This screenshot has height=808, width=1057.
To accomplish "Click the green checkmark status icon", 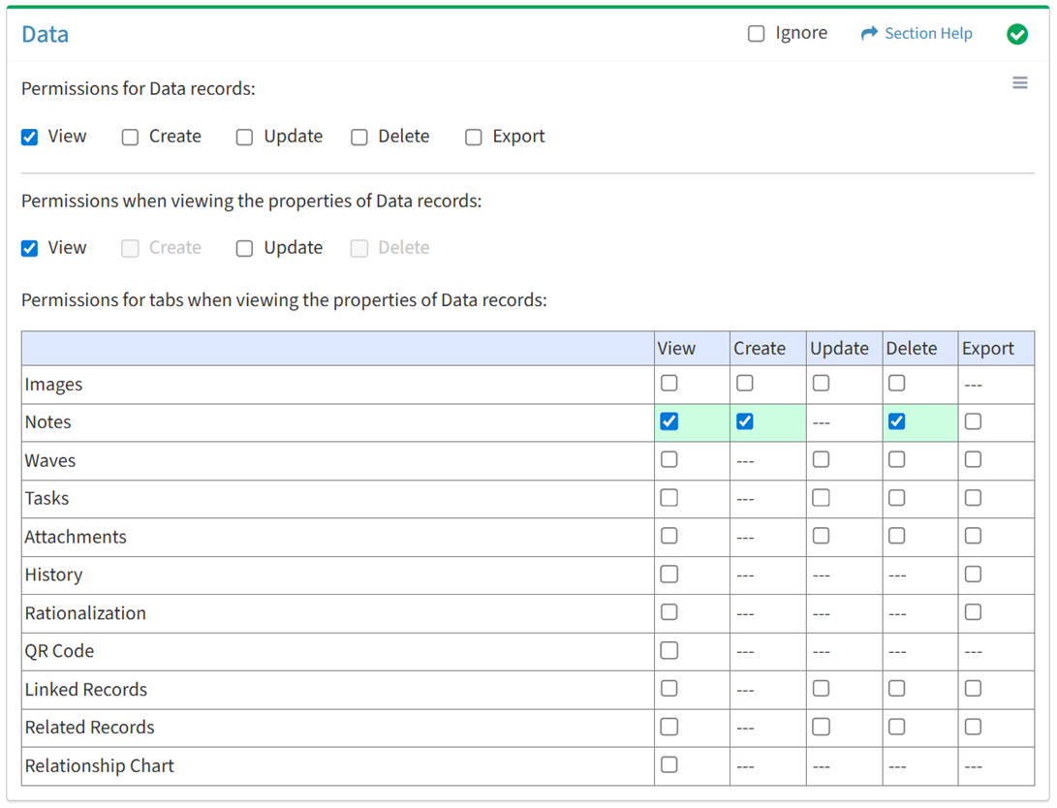I will 1016,35.
